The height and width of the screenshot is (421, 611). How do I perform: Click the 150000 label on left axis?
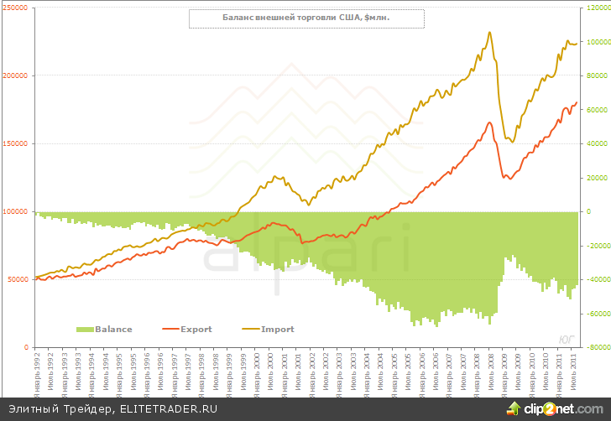coord(15,143)
